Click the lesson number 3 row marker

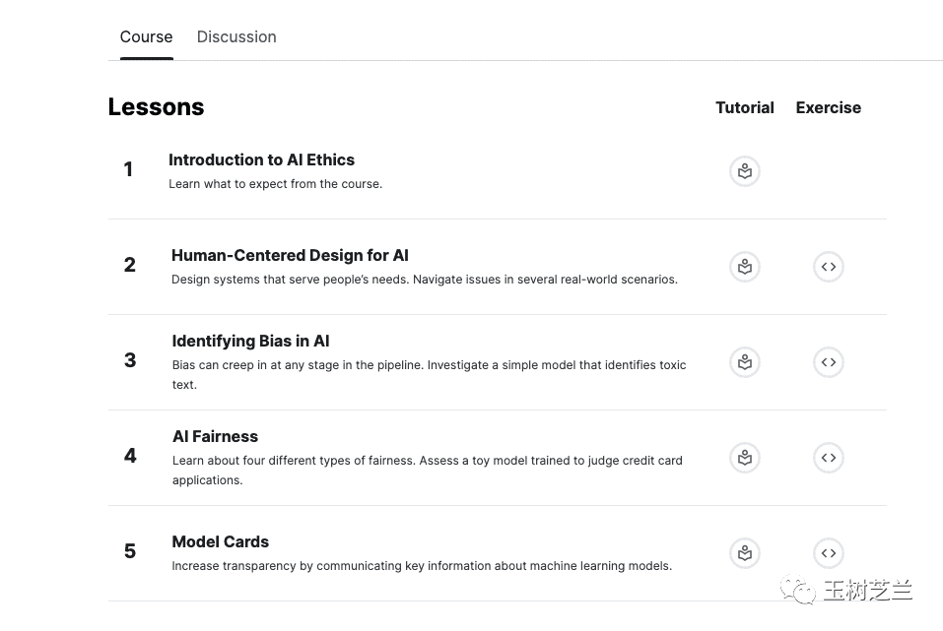point(130,360)
